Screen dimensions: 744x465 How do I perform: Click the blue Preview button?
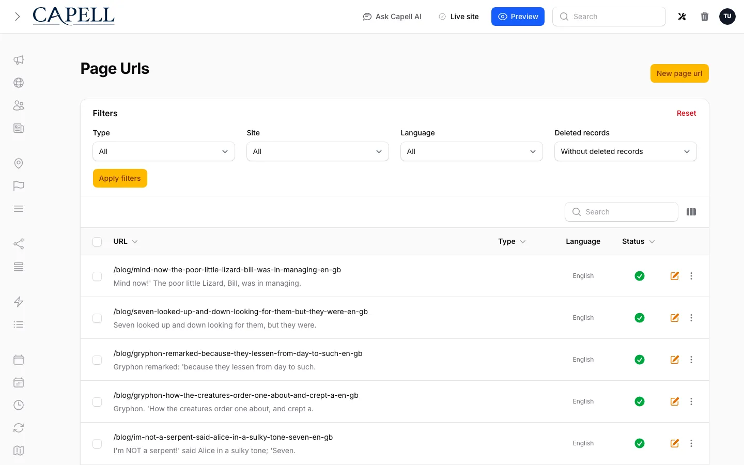(518, 17)
